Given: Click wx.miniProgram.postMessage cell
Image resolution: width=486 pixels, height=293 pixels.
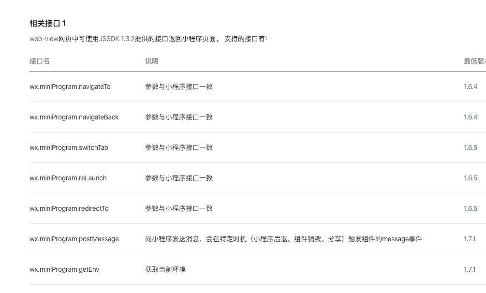Looking at the screenshot, I should coord(74,239).
